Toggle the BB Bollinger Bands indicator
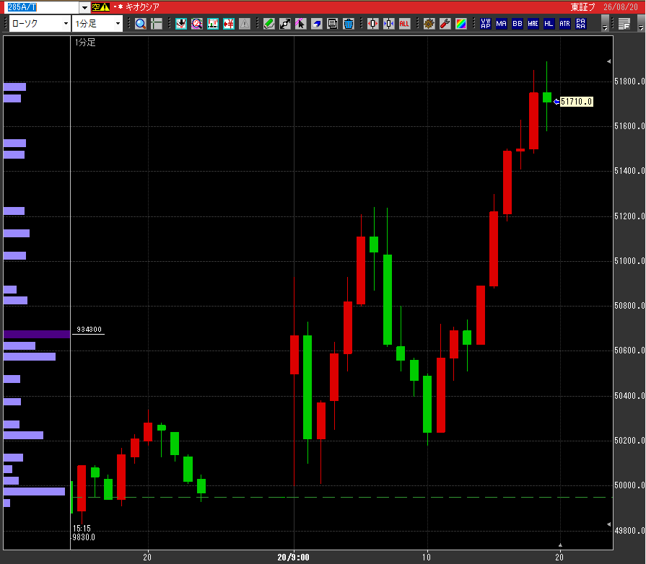This screenshot has width=646, height=564. click(517, 24)
